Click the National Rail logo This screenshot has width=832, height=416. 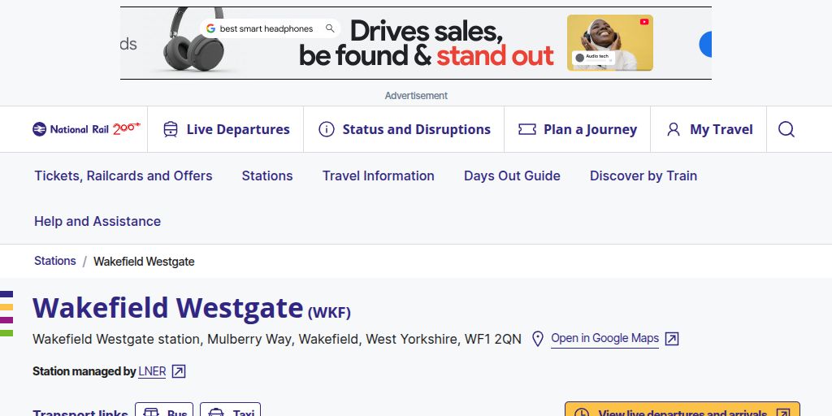pyautogui.click(x=86, y=129)
